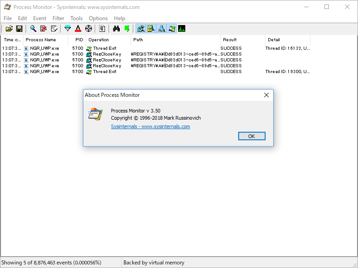
Task: Click OK in About Process Monitor dialog
Action: point(252,136)
